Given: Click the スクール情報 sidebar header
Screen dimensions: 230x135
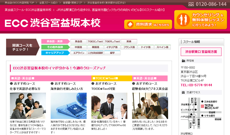Looking at the screenshot, I should coord(201,42).
